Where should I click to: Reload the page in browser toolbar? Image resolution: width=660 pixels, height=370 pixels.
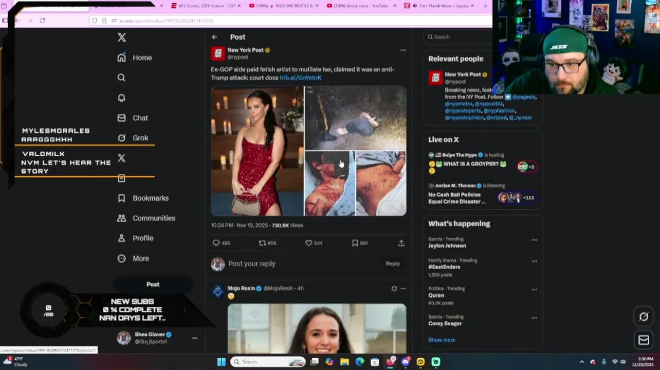tap(42, 21)
